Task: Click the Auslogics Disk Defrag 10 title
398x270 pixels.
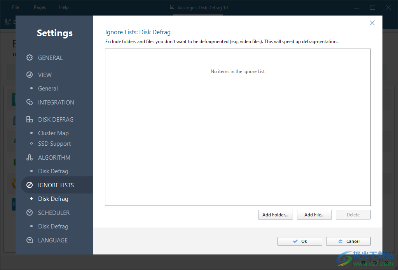Action: (202, 8)
